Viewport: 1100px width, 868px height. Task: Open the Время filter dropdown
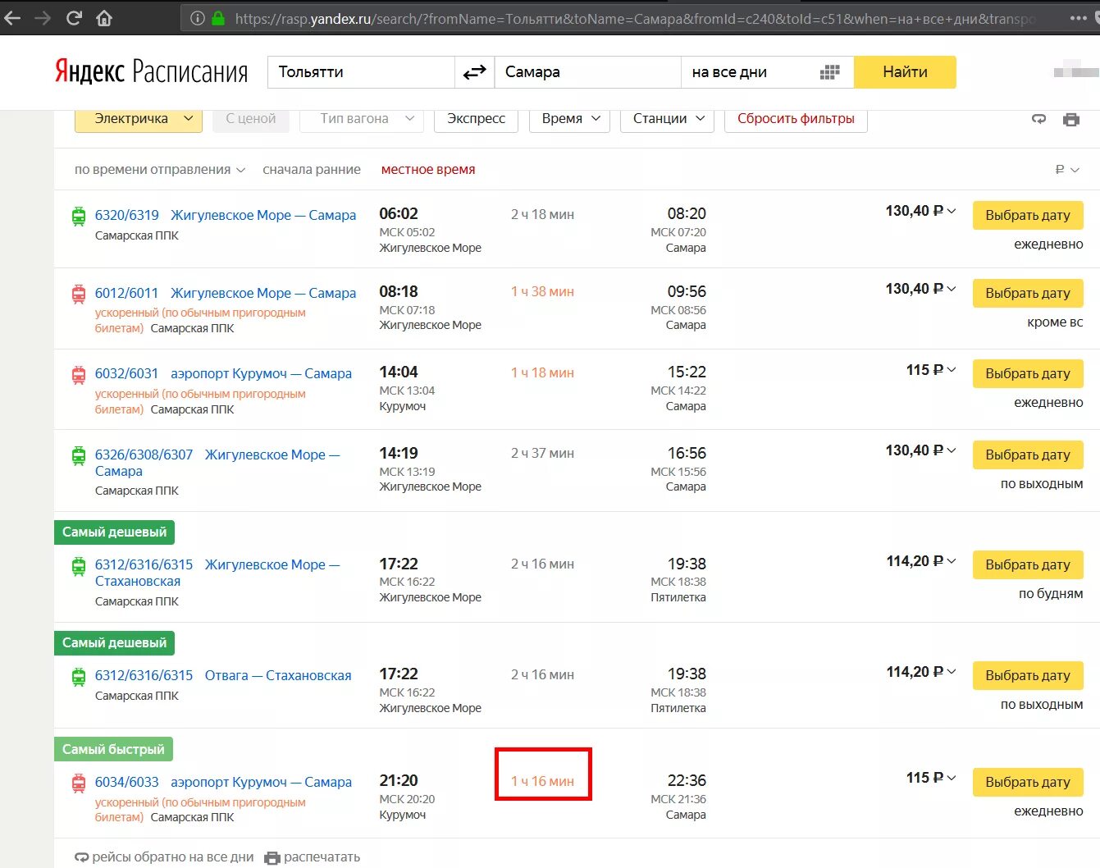(x=570, y=119)
